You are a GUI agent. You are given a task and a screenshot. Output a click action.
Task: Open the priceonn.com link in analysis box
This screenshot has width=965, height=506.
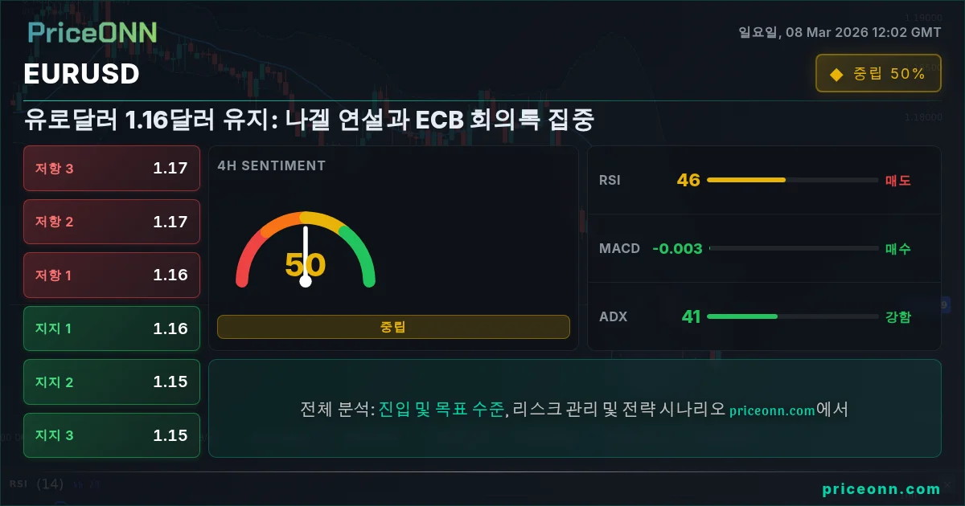(772, 410)
